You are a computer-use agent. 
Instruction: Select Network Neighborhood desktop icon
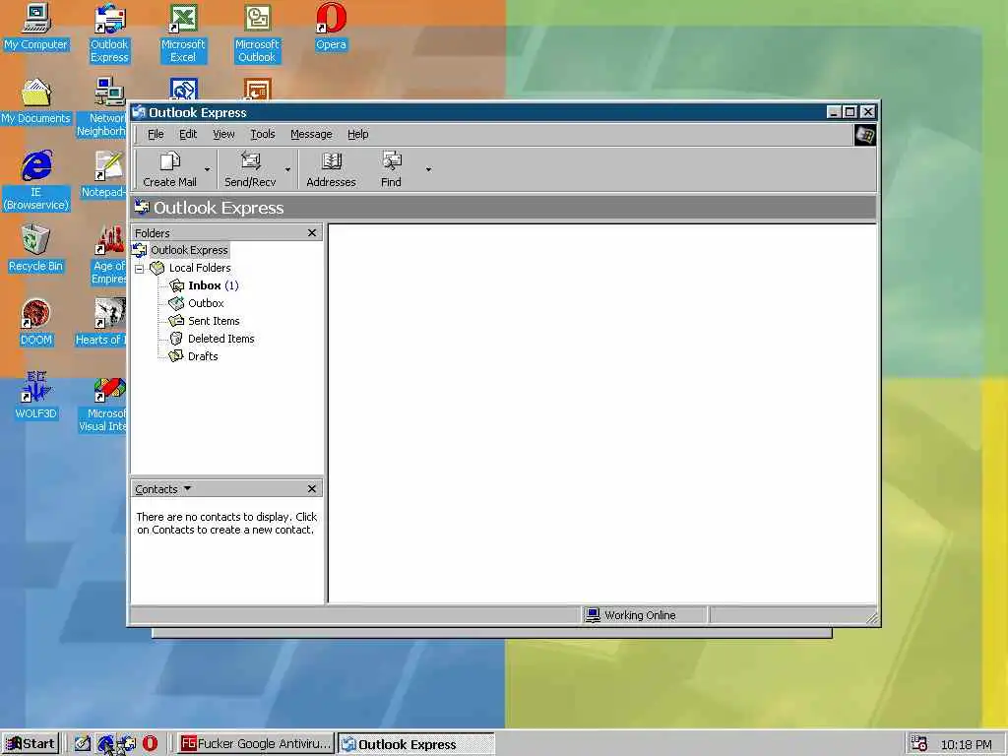pos(101,107)
